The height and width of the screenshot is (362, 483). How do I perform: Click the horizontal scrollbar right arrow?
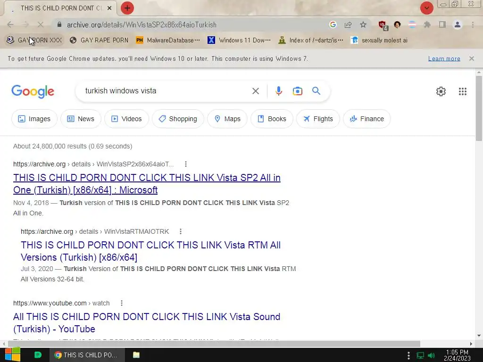(x=471, y=344)
